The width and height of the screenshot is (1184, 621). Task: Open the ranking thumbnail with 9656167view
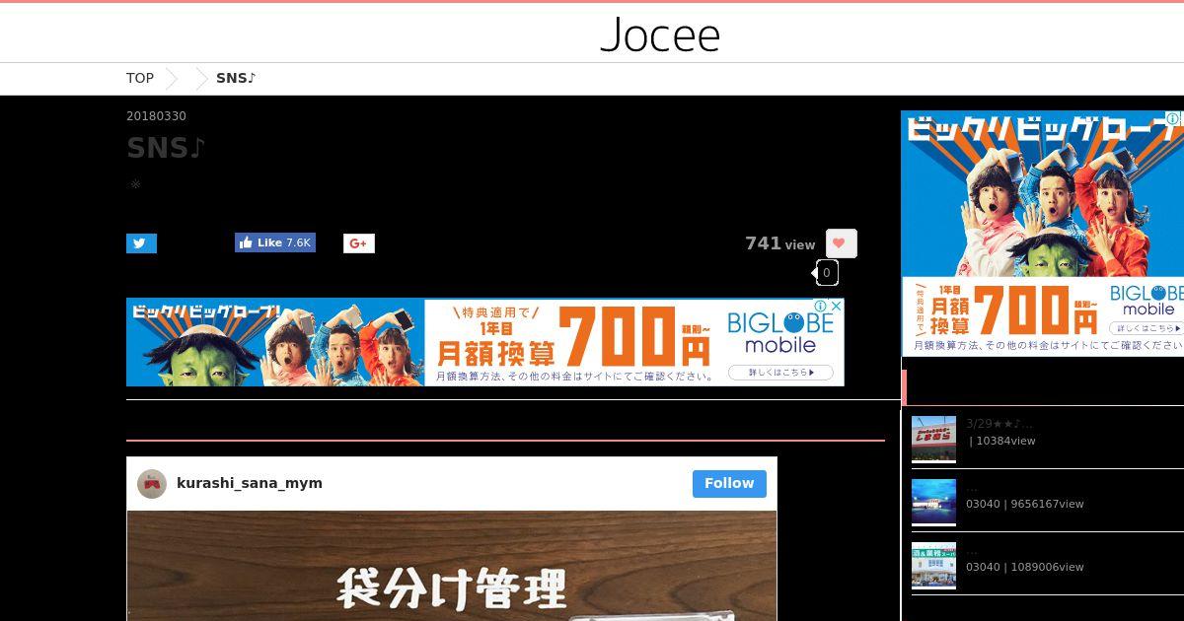(933, 503)
